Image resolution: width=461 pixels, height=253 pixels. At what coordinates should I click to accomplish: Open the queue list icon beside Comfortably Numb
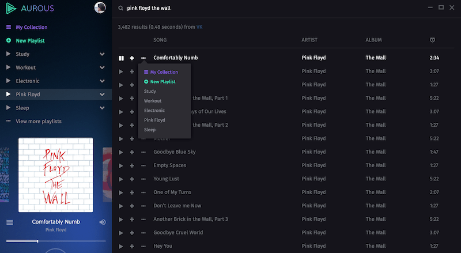point(10,222)
